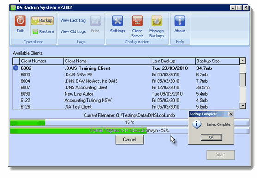Viewport: 257px width, 178px height.
Task: Select the .DNS Accounting Client row
Action: [x=126, y=87]
